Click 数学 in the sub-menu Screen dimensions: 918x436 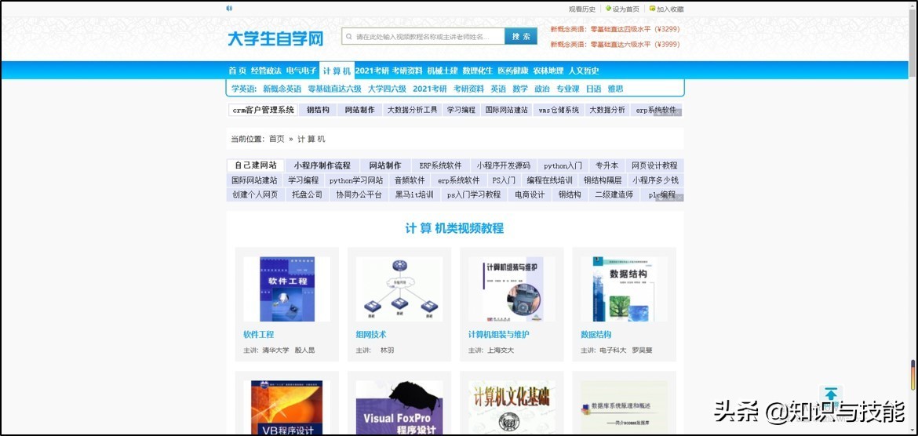click(520, 89)
